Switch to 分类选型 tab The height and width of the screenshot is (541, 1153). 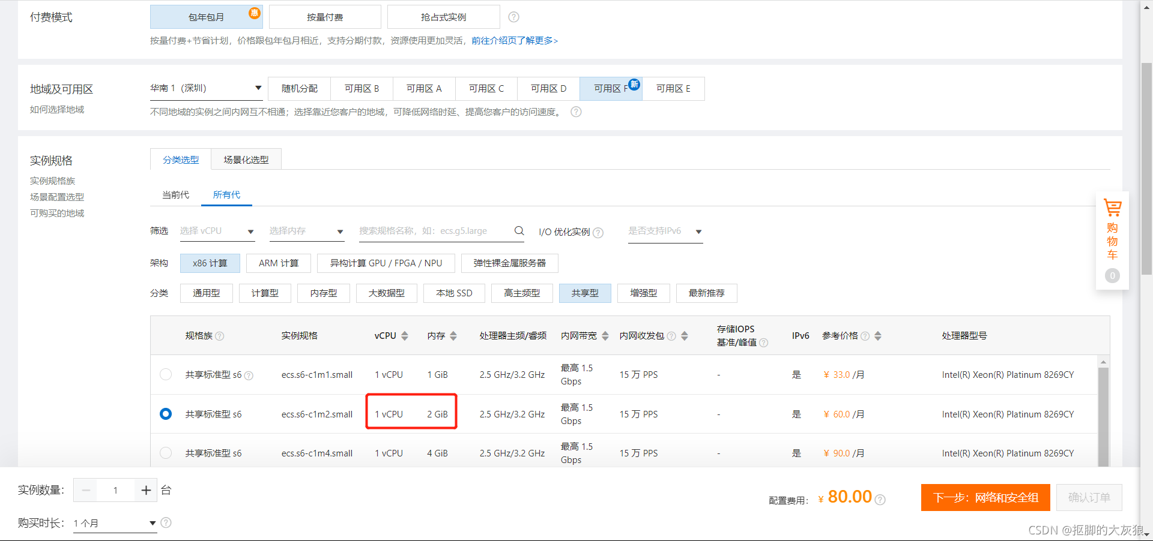click(181, 160)
